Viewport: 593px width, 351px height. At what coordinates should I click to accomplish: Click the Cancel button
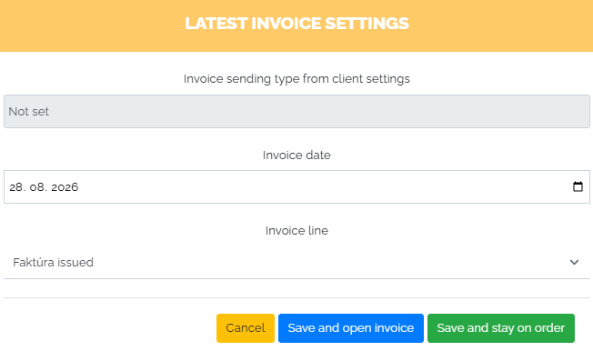click(246, 328)
